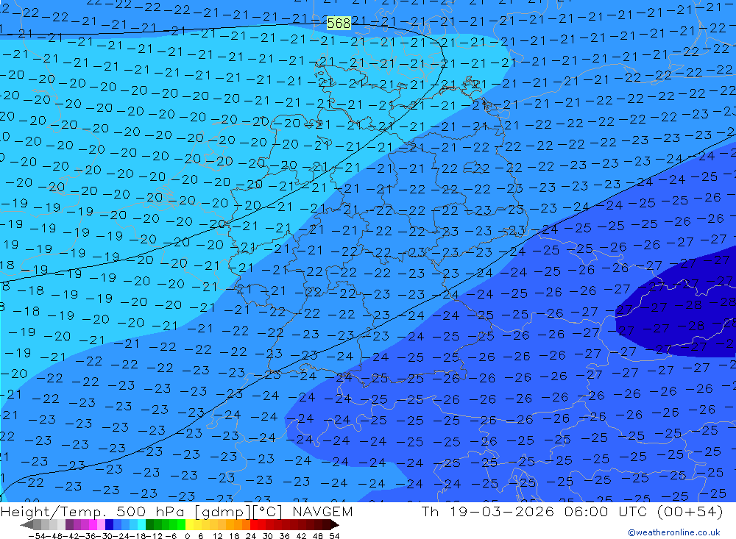Viewport: 736px width, 539px height.
Task: Click the 12 legend tick label
Action: click(217, 536)
